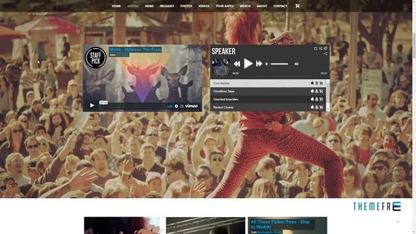Click cart icon on highlighted first track
The width and height of the screenshot is (416, 234).
(x=321, y=83)
